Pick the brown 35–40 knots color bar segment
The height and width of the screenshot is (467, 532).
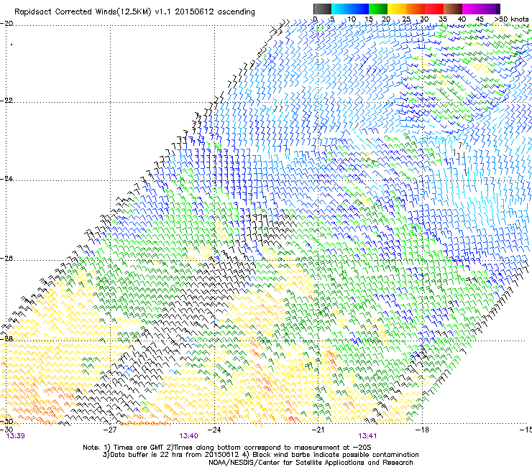453,9
